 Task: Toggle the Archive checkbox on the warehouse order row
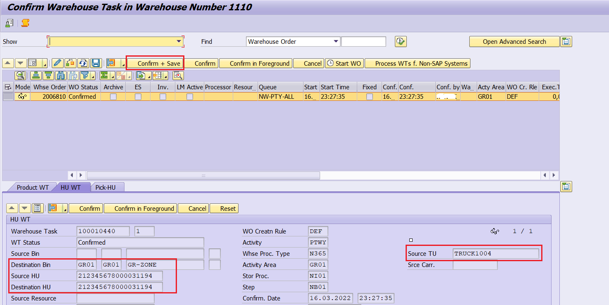click(x=112, y=96)
